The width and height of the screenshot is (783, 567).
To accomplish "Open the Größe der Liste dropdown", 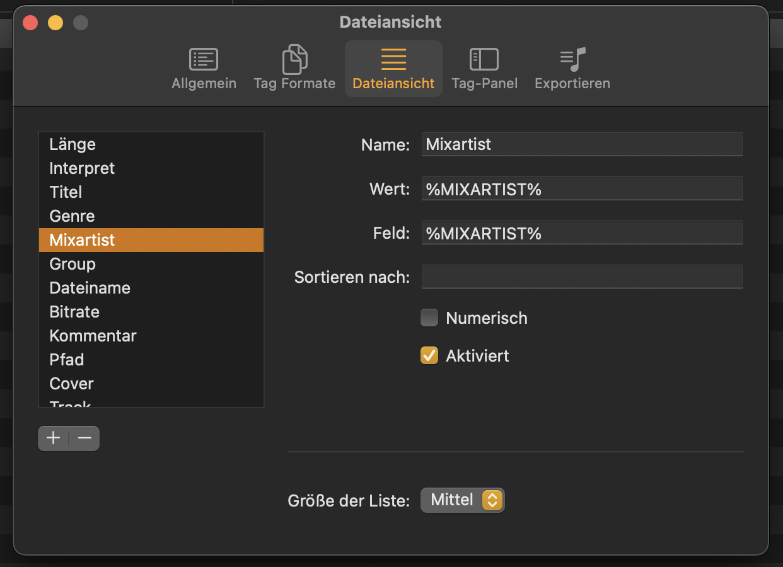I will tap(463, 500).
